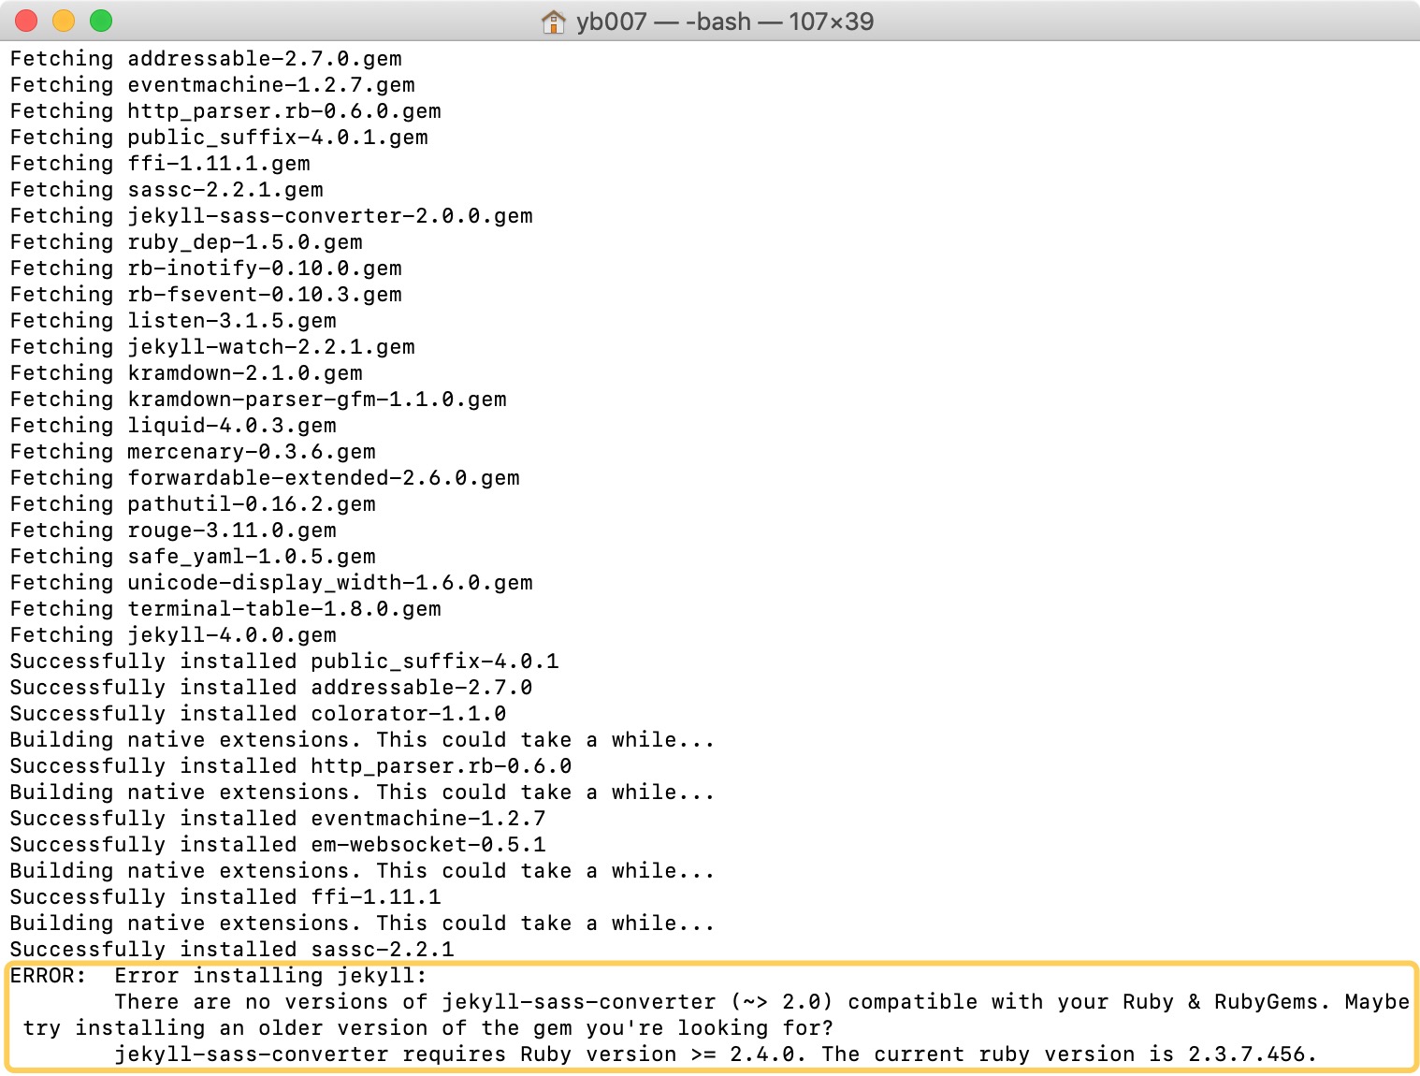This screenshot has width=1420, height=1076.
Task: Click the line 'Fetching rb-fsevent-0.10.3.gem'
Action: 206,295
